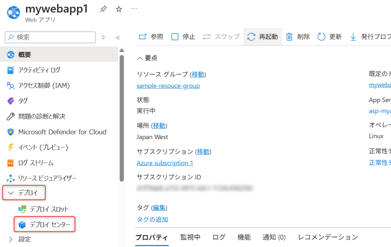Screen dimensions: 391x247
Task: Click the search magnifier icon
Action: (11, 37)
